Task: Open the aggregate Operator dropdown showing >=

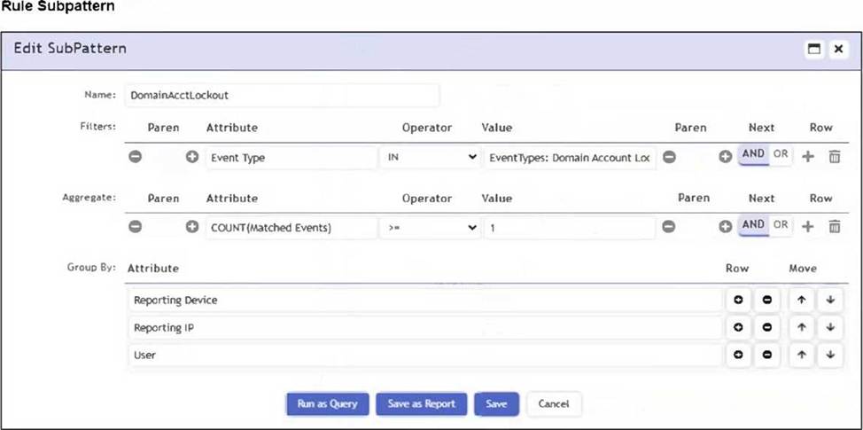Action: tap(429, 227)
